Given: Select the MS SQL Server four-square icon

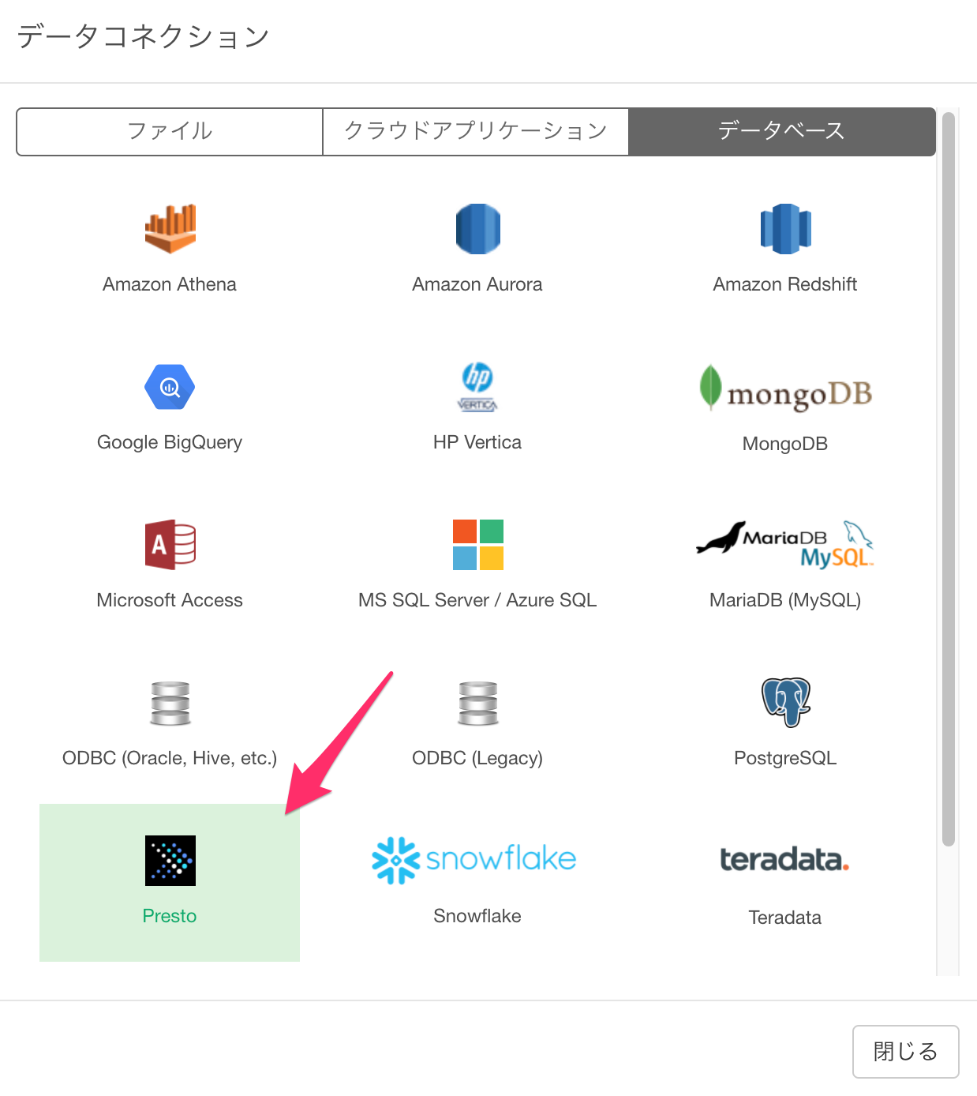Looking at the screenshot, I should (x=477, y=545).
